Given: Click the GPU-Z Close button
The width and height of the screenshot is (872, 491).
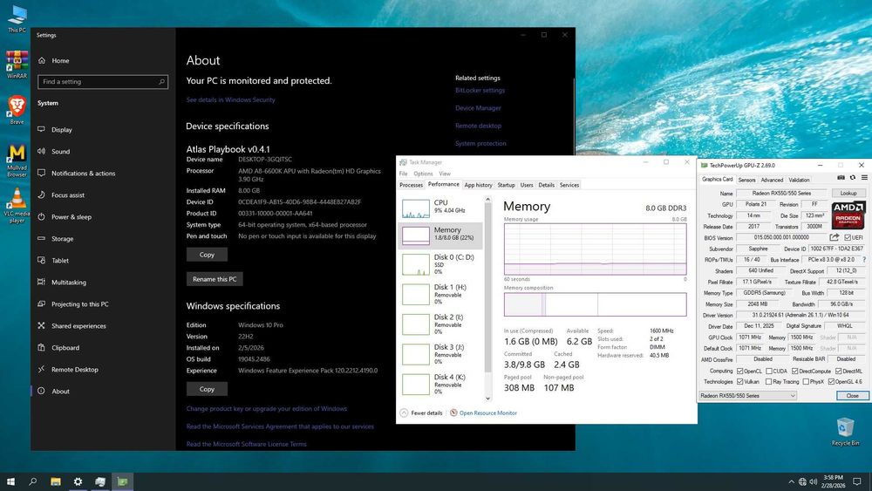Looking at the screenshot, I should pyautogui.click(x=852, y=395).
